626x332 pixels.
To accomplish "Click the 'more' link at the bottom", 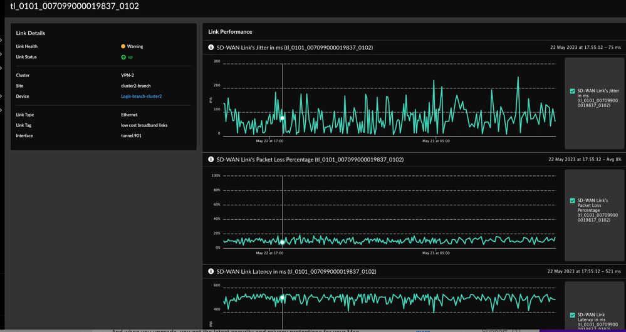I will [x=422, y=329].
